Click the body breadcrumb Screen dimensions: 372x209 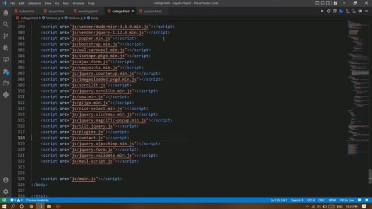pos(94,18)
